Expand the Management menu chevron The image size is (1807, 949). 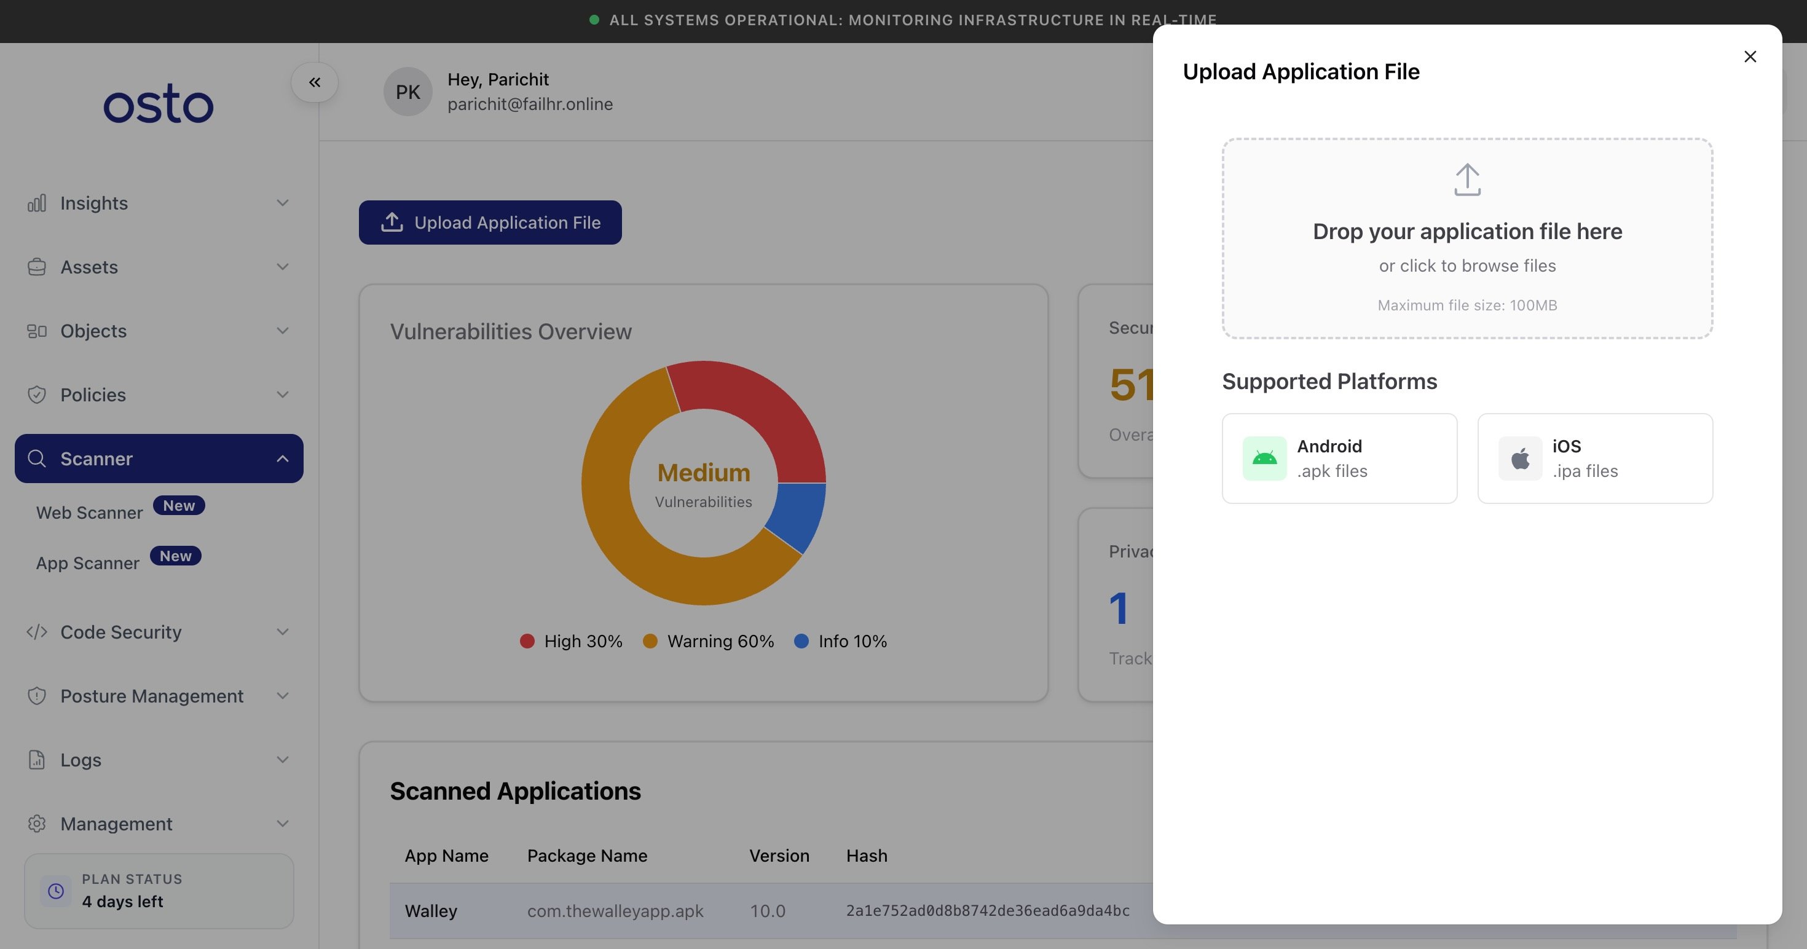(x=283, y=823)
